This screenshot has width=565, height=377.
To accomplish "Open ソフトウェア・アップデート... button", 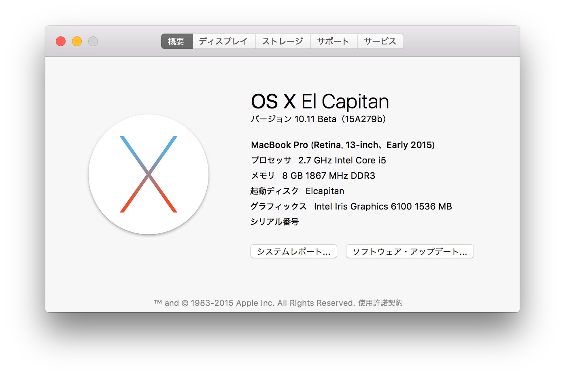I will (410, 251).
